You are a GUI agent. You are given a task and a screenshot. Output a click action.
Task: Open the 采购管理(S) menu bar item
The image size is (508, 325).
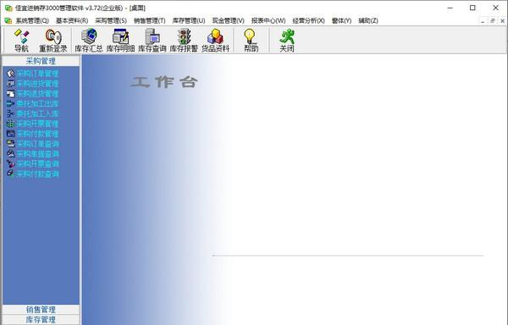point(111,20)
